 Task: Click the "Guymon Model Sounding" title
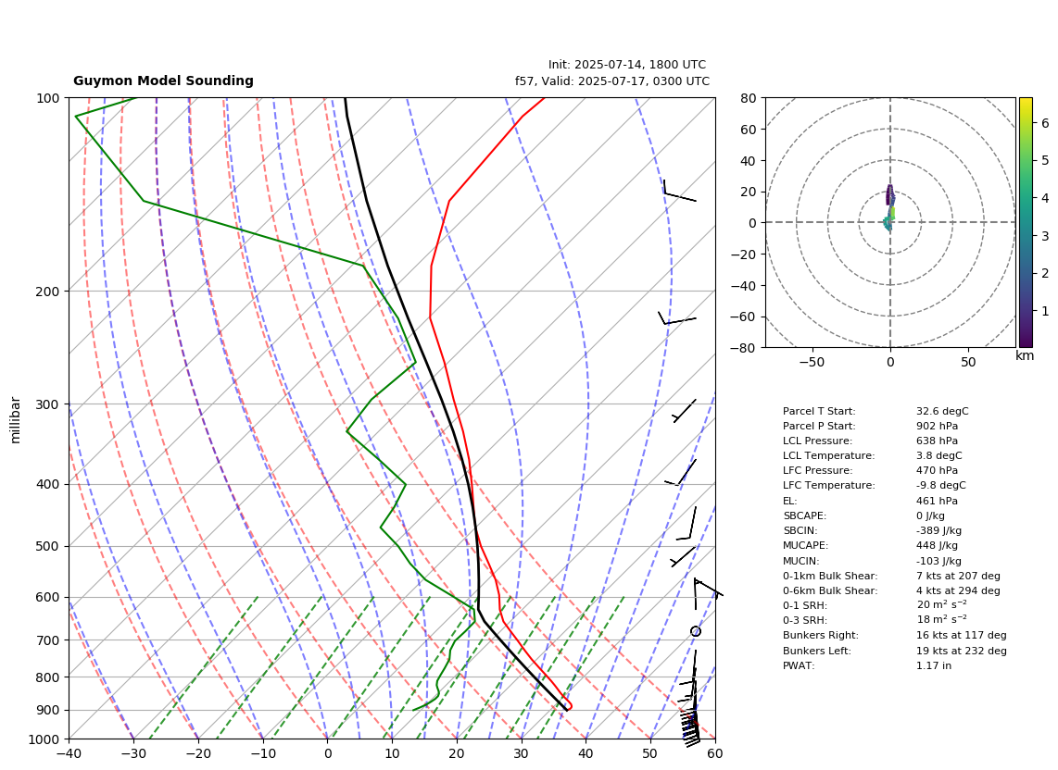163,81
